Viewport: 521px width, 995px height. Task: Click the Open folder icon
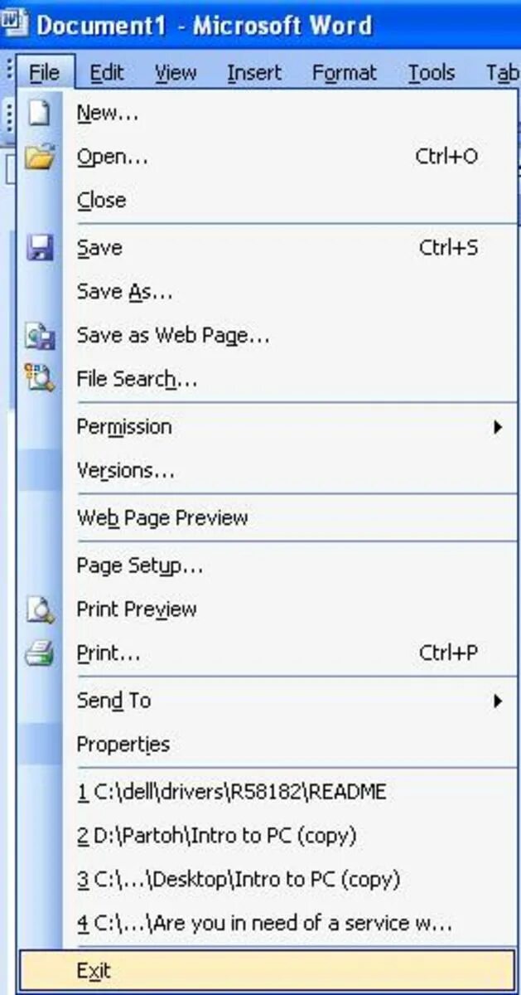click(39, 157)
